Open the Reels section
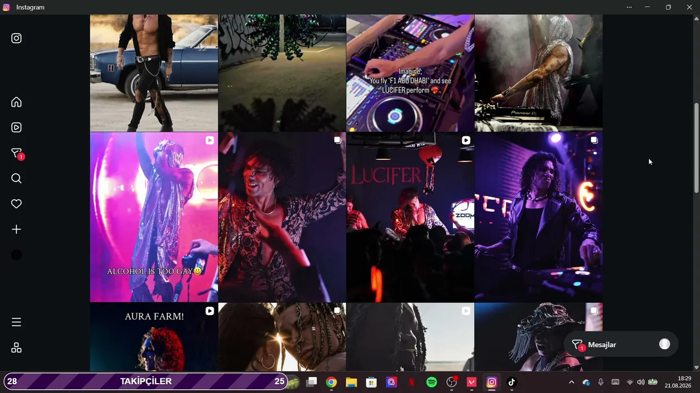Image resolution: width=700 pixels, height=393 pixels. pos(16,127)
